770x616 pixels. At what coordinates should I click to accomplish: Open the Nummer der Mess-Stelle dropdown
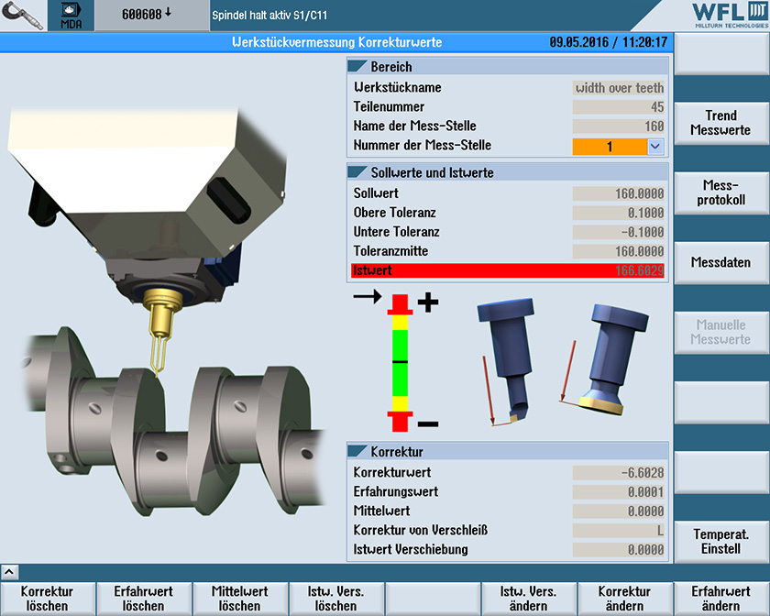654,146
